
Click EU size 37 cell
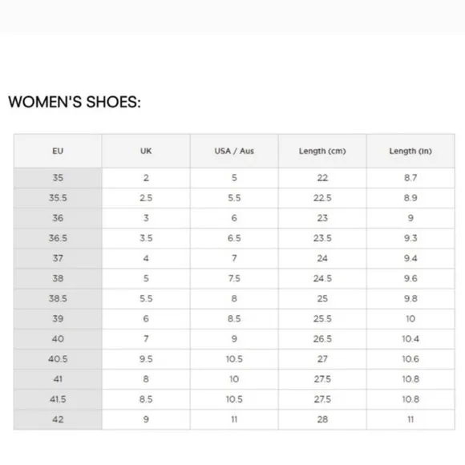click(58, 258)
